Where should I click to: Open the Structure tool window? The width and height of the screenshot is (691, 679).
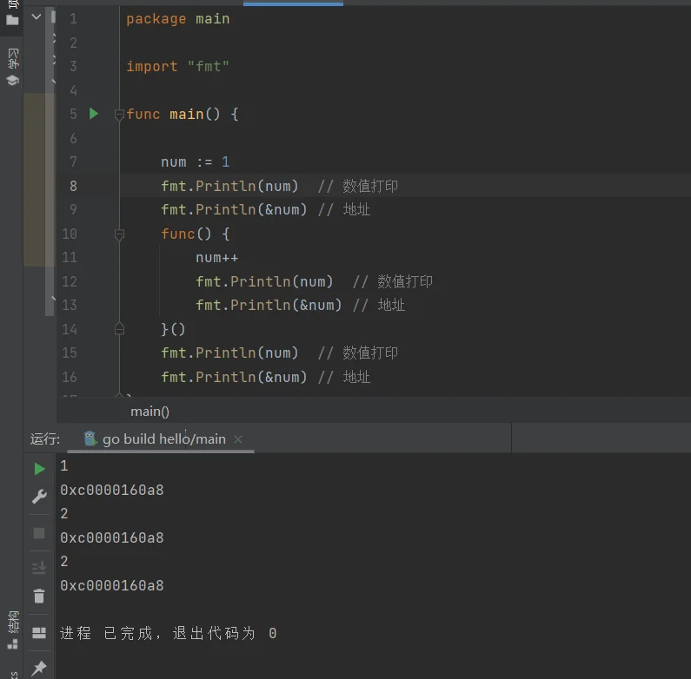[13, 630]
